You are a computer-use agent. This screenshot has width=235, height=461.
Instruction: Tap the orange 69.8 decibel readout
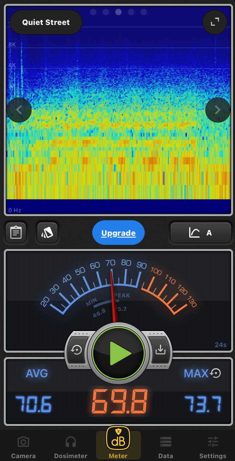point(120,402)
